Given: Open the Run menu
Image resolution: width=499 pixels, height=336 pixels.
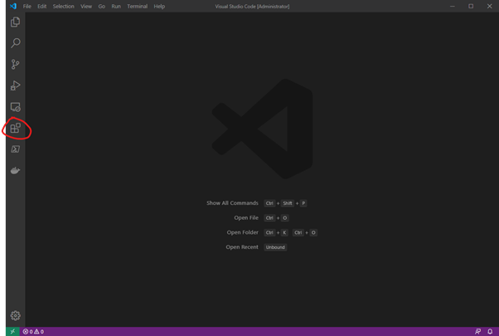Looking at the screenshot, I should 115,6.
